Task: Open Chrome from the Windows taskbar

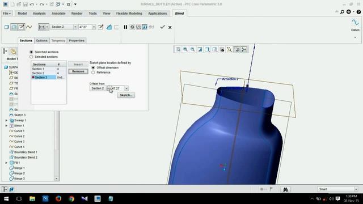Action: coord(71,198)
